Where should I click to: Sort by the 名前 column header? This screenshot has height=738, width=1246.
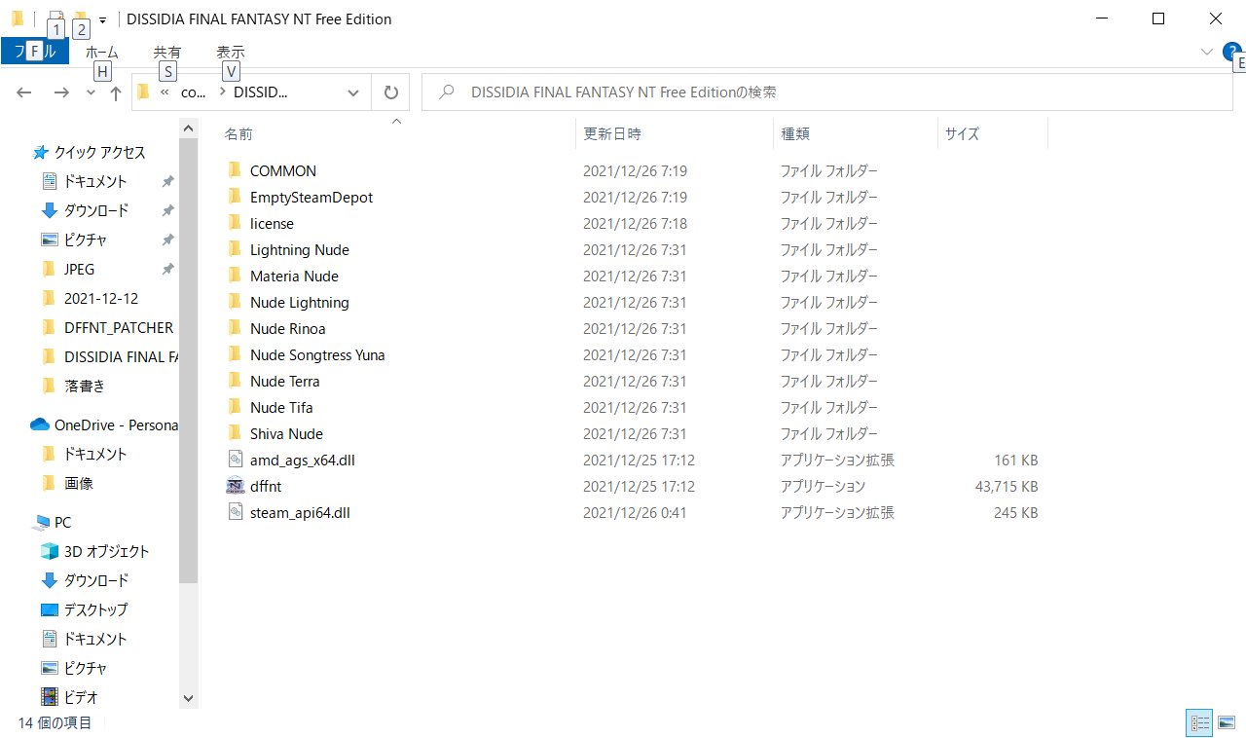238,133
